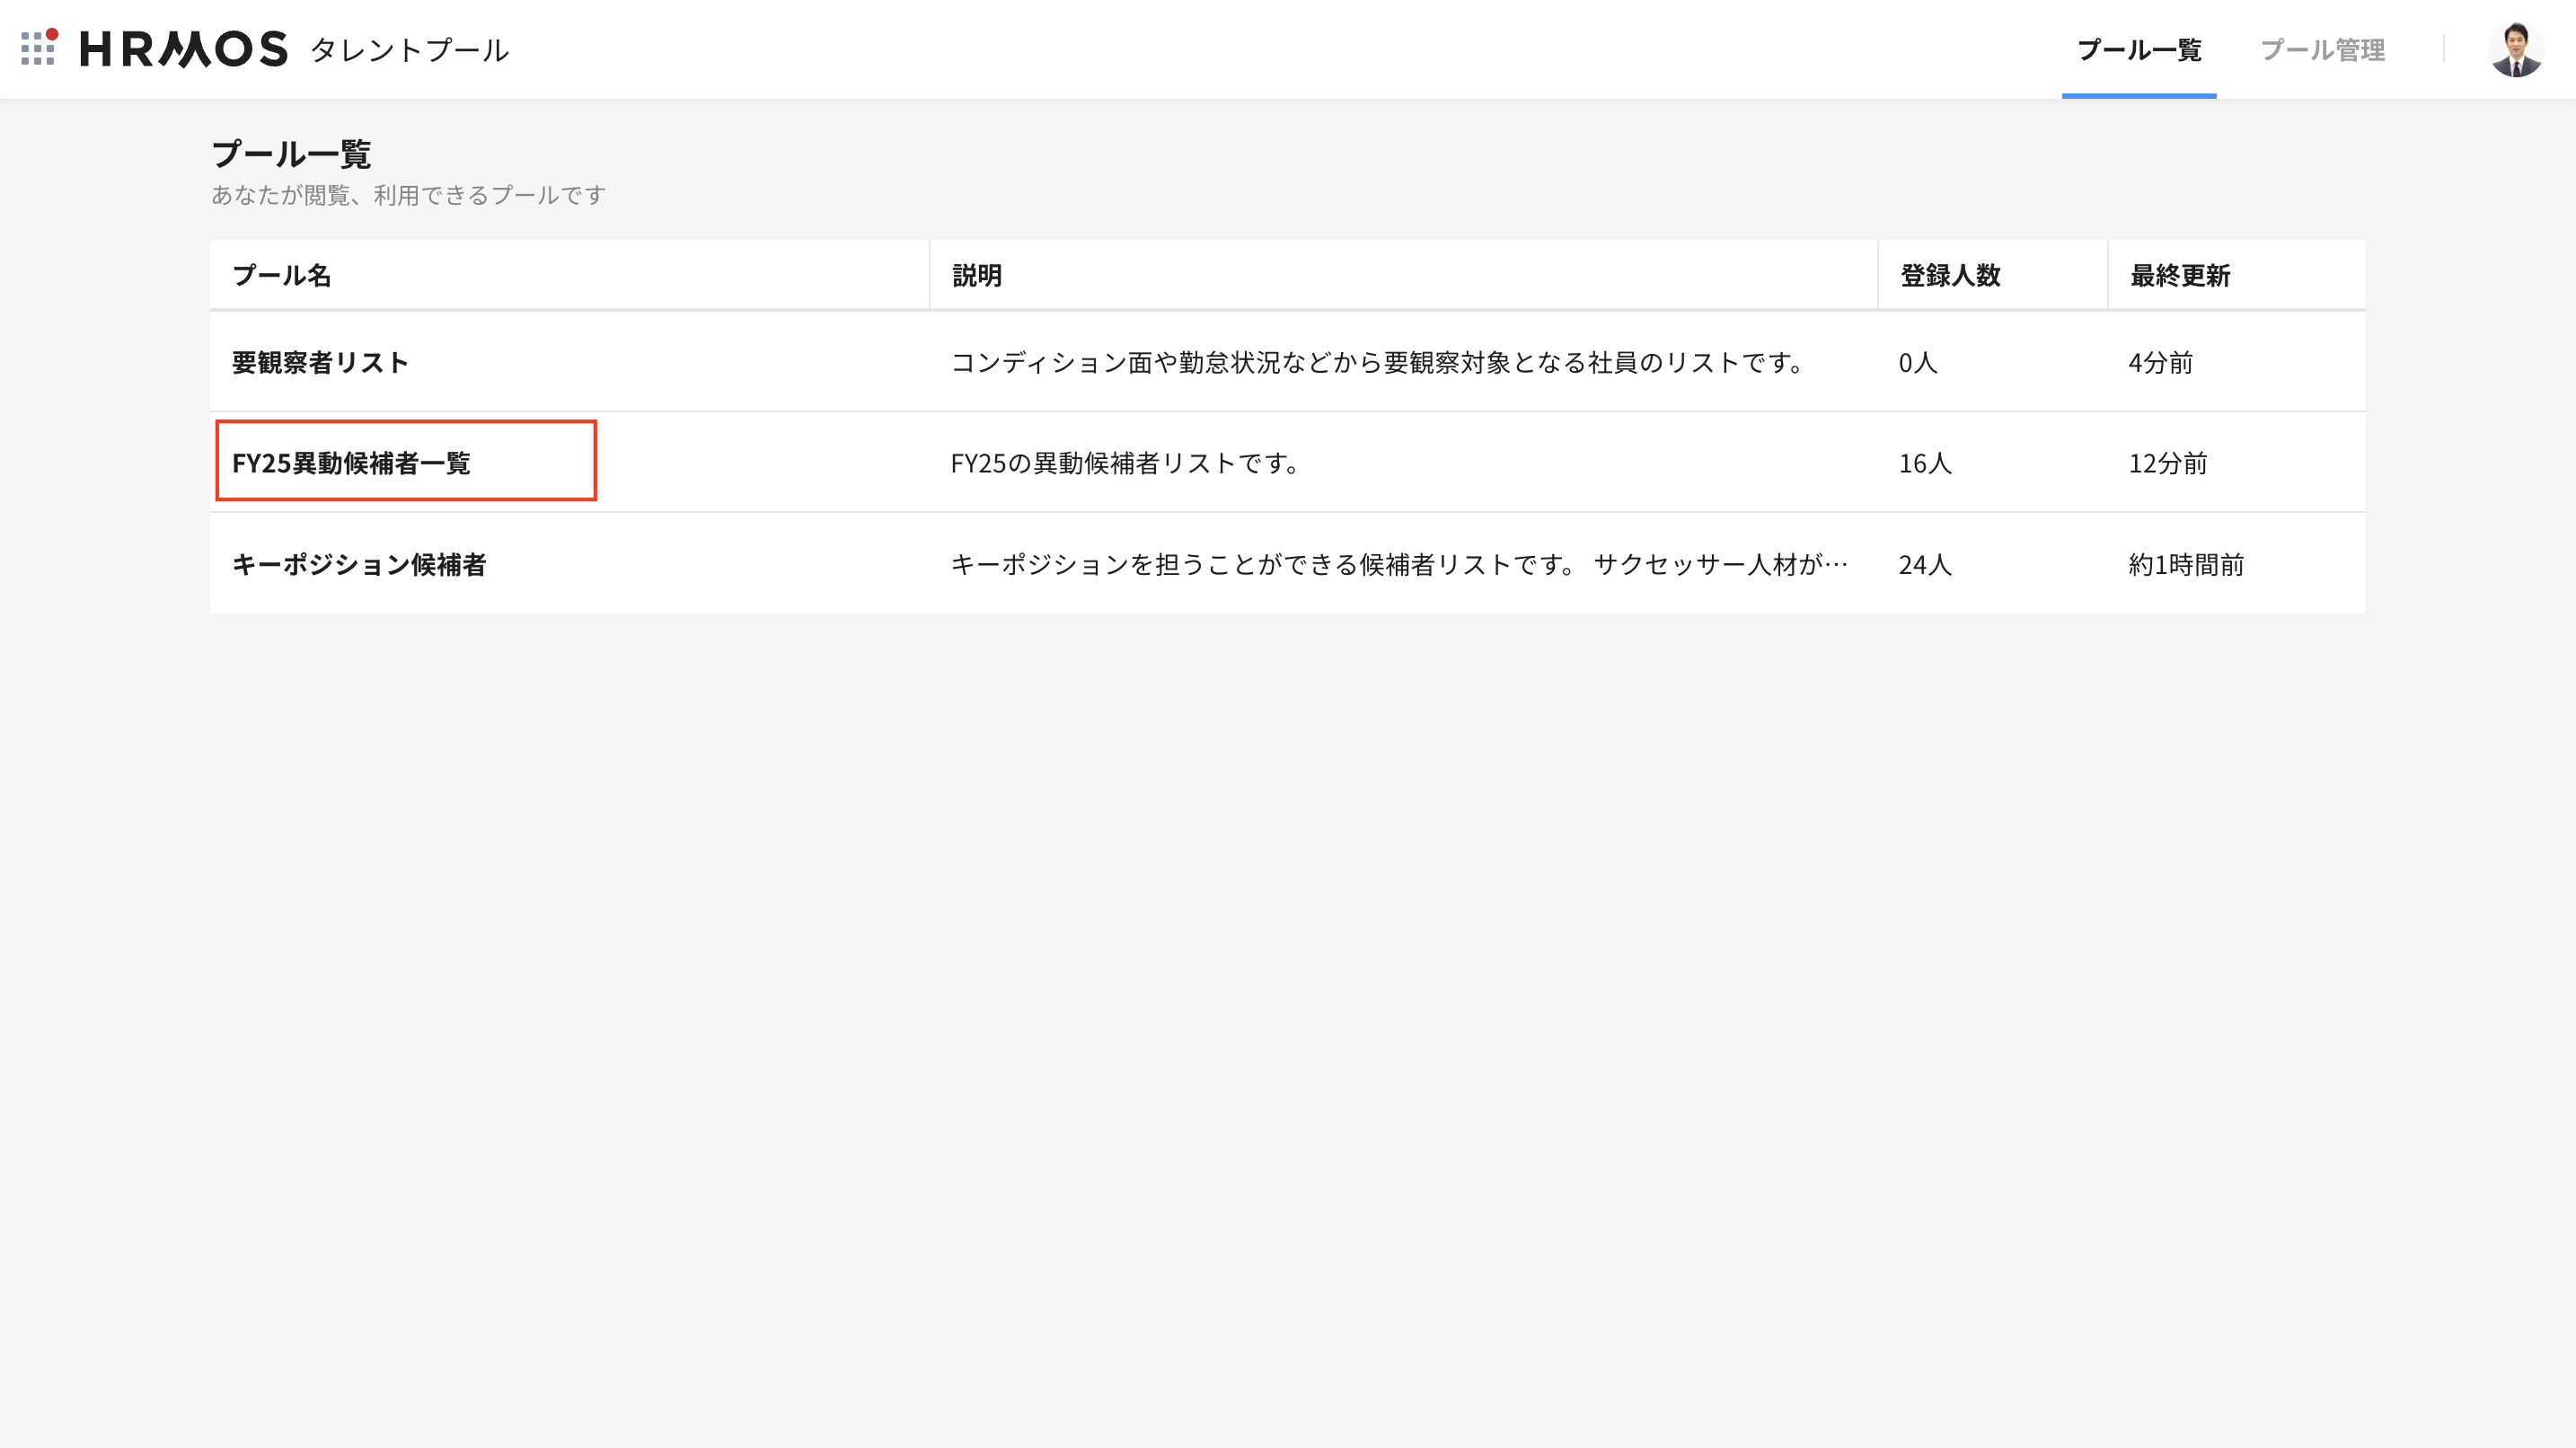The image size is (2576, 1448).
Task: Open the FY25異動候補者一覧 pool
Action: pyautogui.click(x=351, y=463)
